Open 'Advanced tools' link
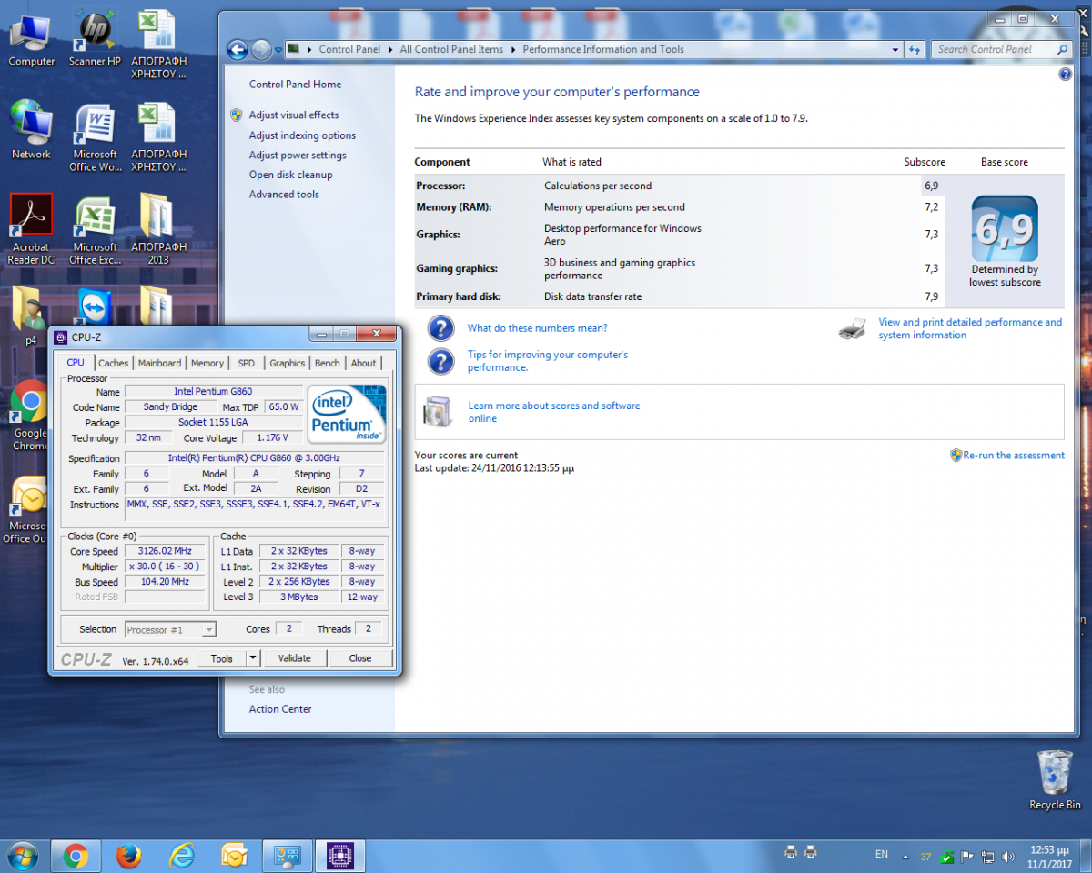Viewport: 1092px width, 873px height. 284,195
